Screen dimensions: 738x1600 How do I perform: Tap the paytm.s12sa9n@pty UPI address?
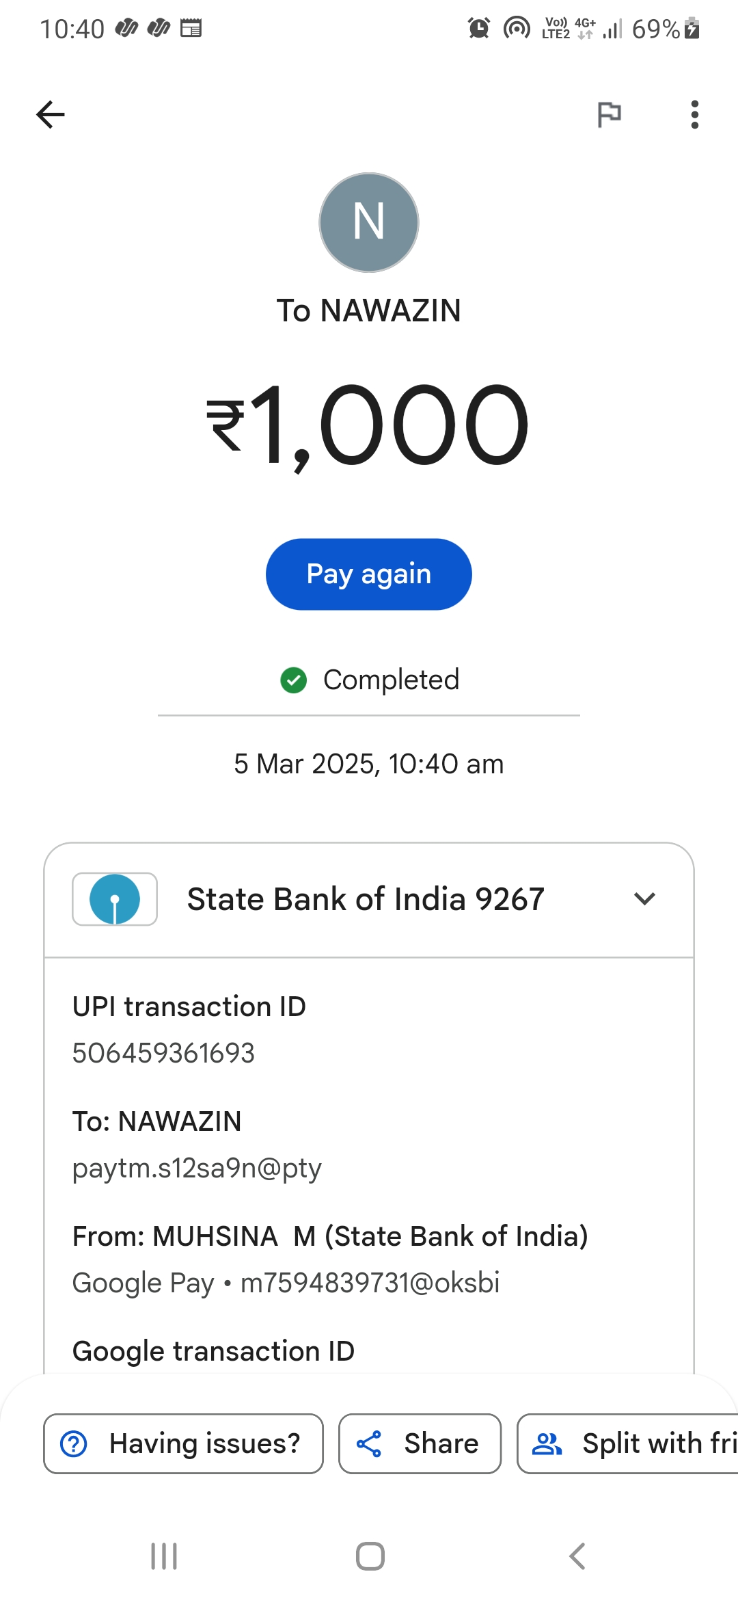pos(197,1168)
